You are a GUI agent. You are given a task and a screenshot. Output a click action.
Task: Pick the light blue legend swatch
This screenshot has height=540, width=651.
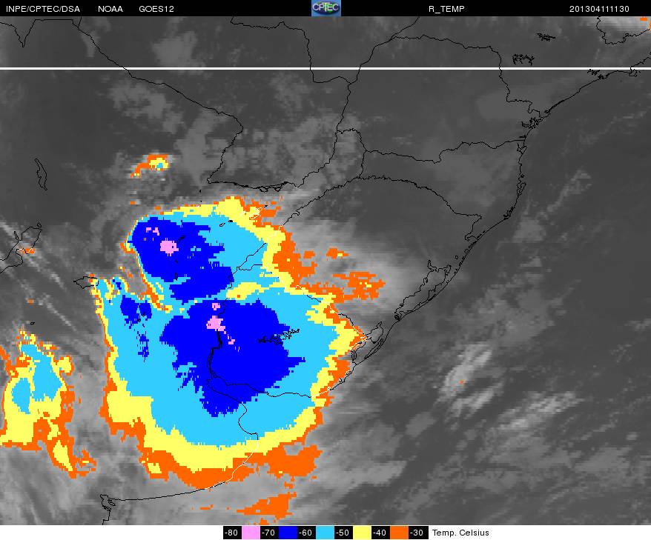(325, 533)
